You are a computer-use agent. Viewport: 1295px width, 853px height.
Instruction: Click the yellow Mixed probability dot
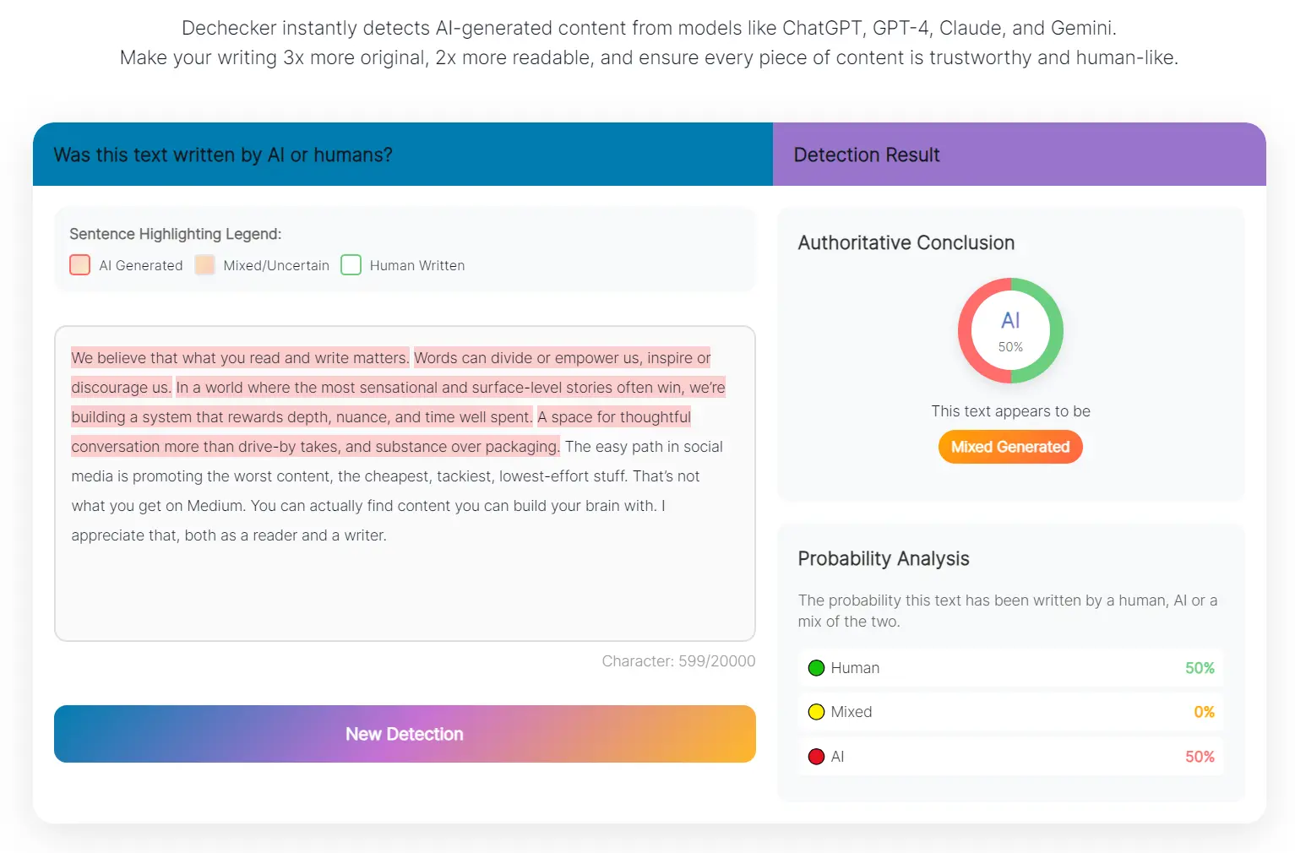pos(816,711)
